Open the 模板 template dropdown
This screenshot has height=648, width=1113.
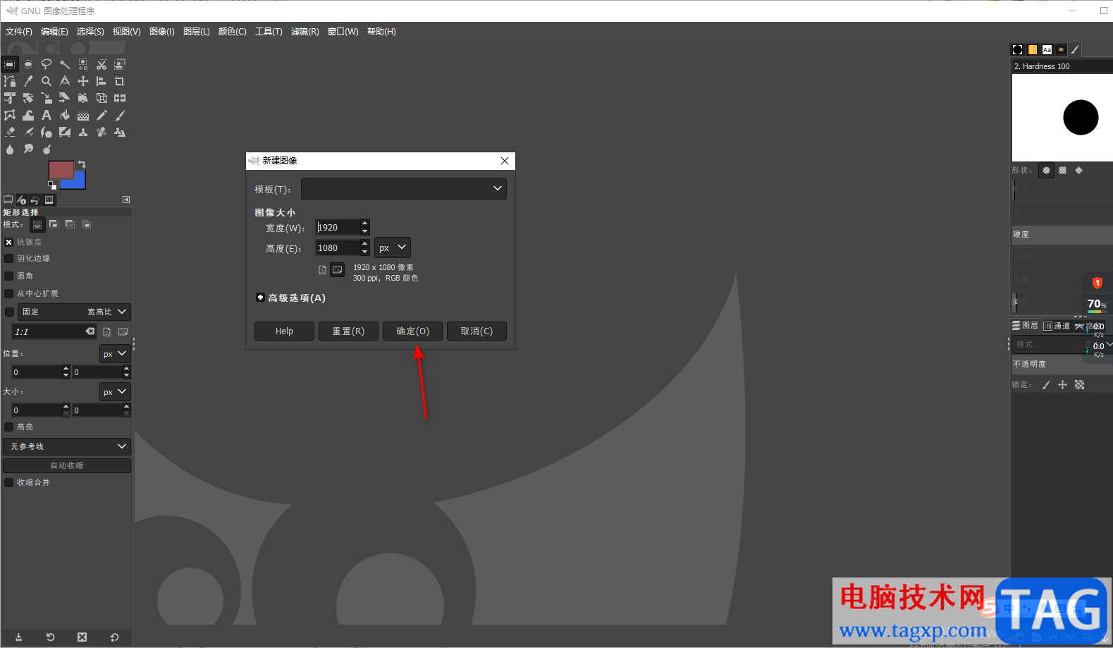point(404,189)
